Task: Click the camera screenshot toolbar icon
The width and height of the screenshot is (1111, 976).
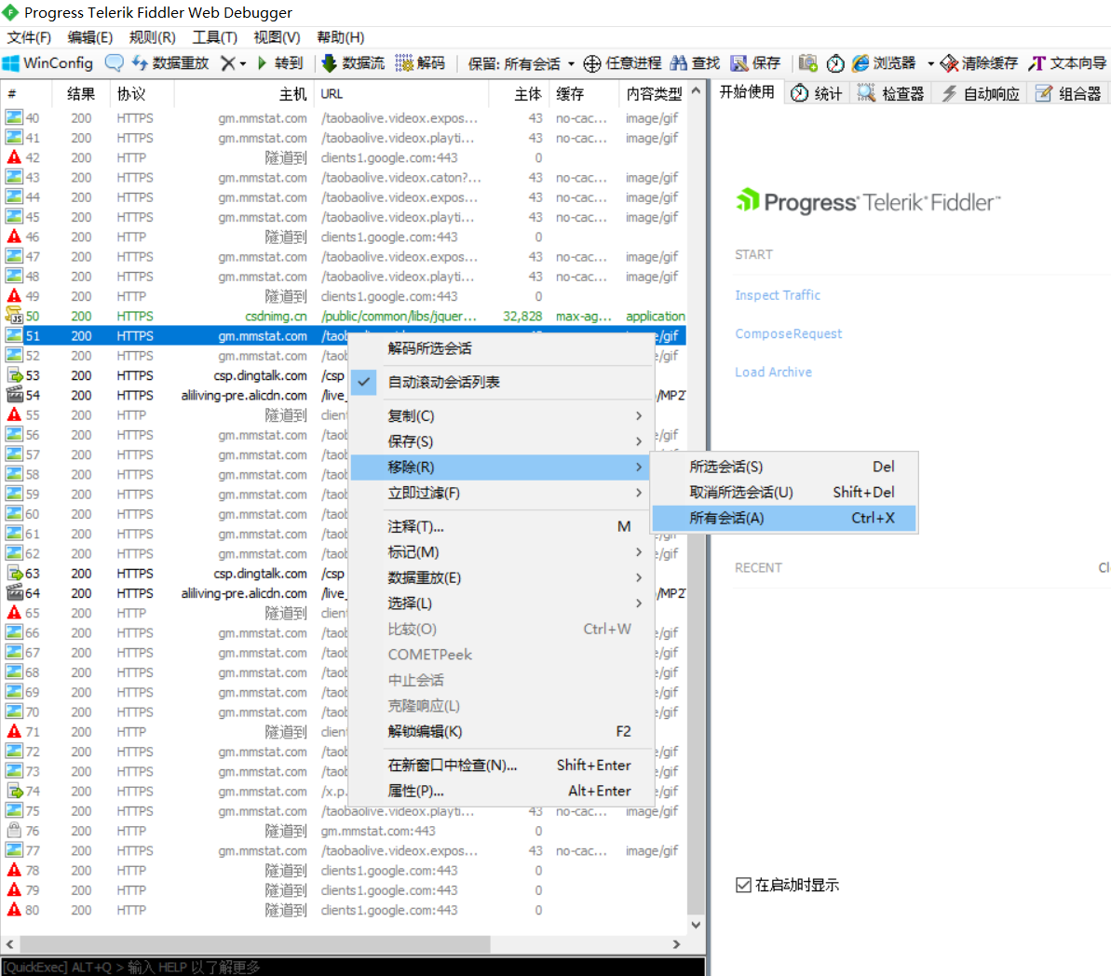Action: pyautogui.click(x=807, y=63)
